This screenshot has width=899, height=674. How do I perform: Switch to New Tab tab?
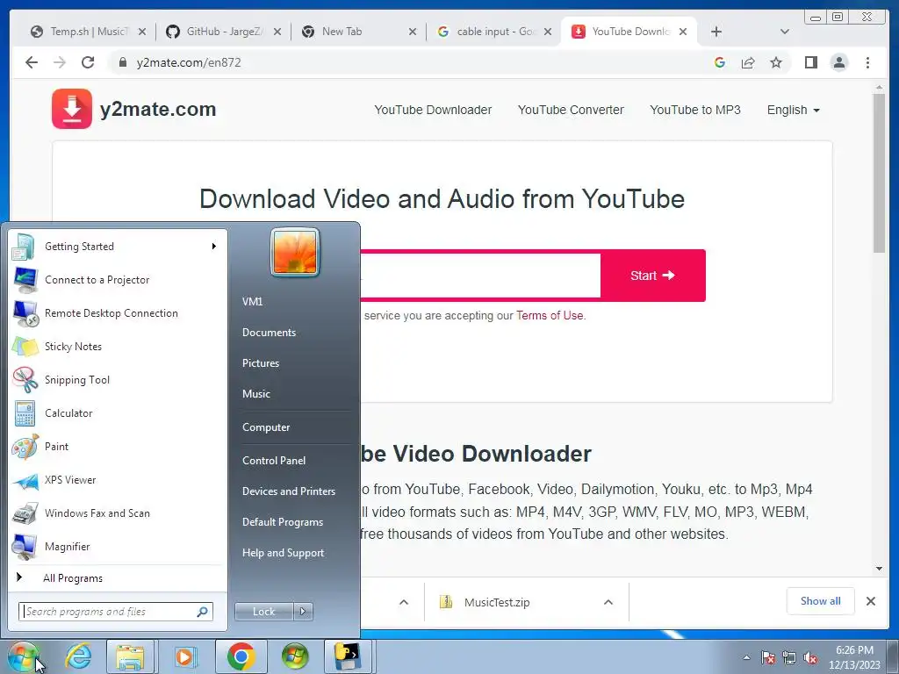(359, 32)
